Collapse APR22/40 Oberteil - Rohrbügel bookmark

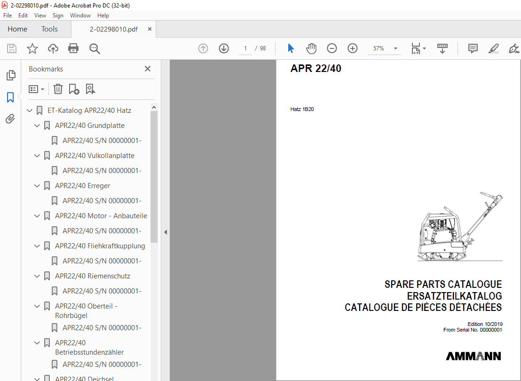(37, 306)
